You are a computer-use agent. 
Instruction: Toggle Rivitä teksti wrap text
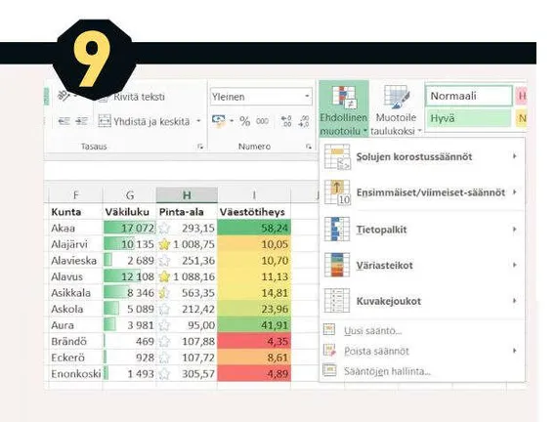tap(132, 97)
